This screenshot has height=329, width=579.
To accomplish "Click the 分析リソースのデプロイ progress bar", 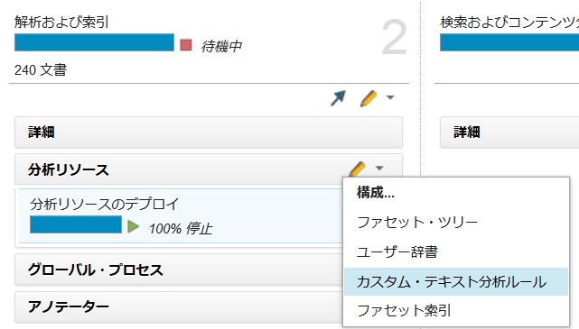I will pyautogui.click(x=76, y=224).
